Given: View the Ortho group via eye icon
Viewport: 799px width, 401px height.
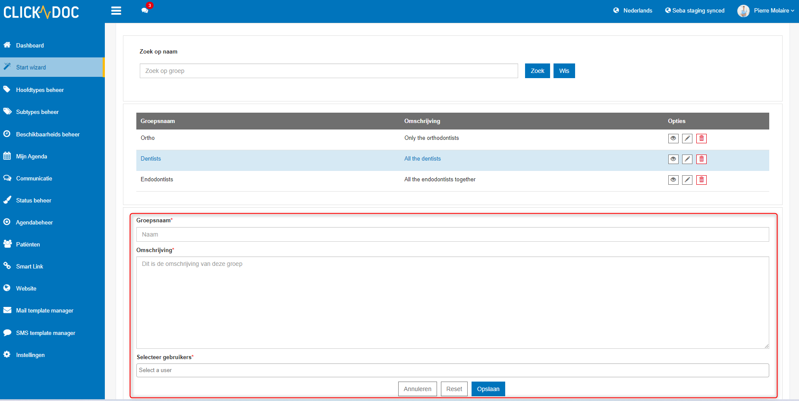Looking at the screenshot, I should pos(673,139).
